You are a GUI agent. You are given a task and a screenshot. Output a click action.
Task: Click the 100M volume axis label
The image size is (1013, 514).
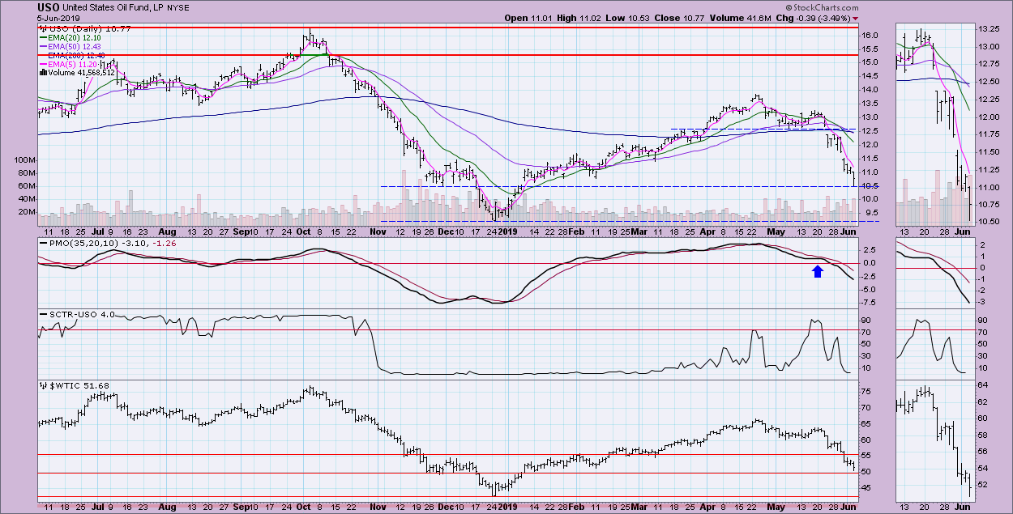coord(25,160)
